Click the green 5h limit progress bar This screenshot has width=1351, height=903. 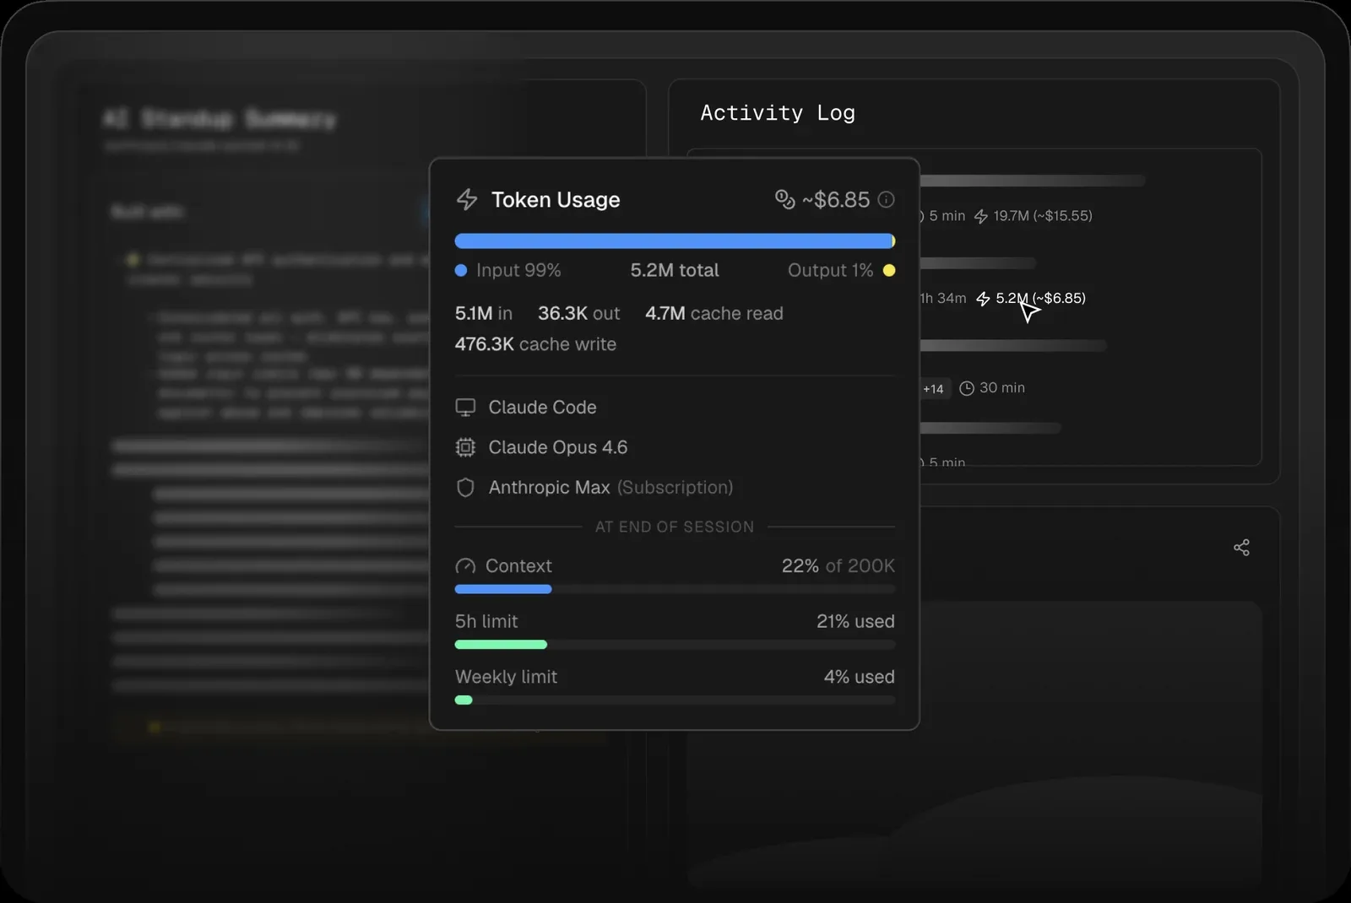pyautogui.click(x=501, y=645)
